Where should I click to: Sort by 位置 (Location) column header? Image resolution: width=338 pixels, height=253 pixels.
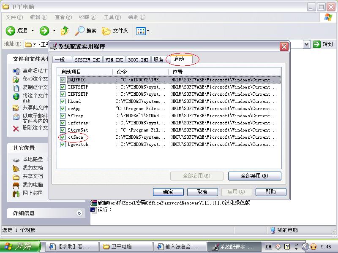tap(224, 72)
